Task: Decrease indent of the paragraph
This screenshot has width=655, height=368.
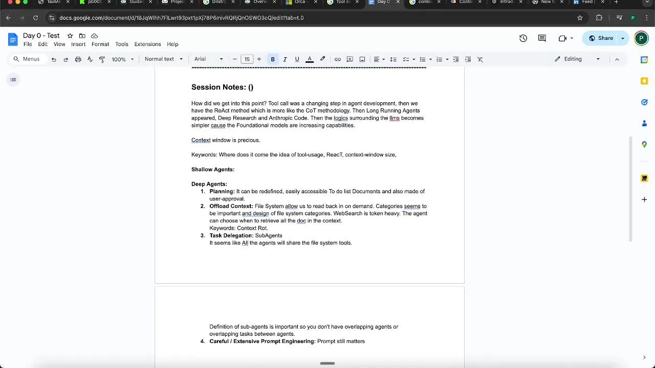Action: [x=456, y=59]
